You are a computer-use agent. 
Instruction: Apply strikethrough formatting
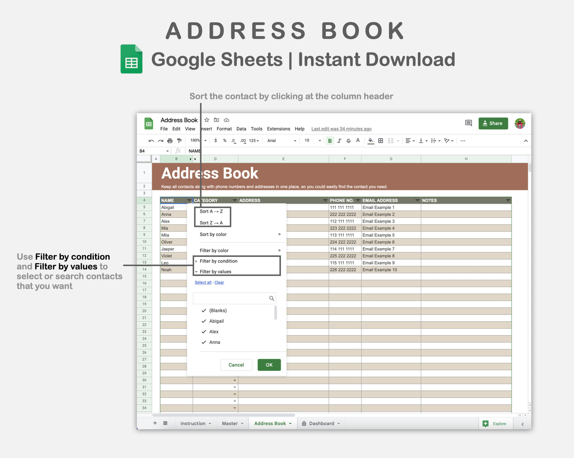pyautogui.click(x=348, y=140)
